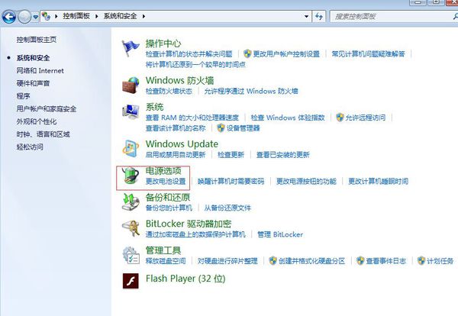Click the Windows 防火墙 brick wall icon

click(x=131, y=85)
